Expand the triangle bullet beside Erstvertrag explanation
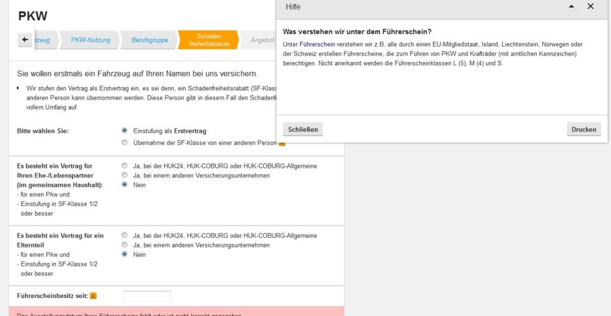This screenshot has width=611, height=316. pos(18,88)
